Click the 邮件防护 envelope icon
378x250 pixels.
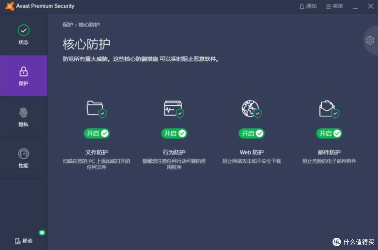tap(329, 109)
